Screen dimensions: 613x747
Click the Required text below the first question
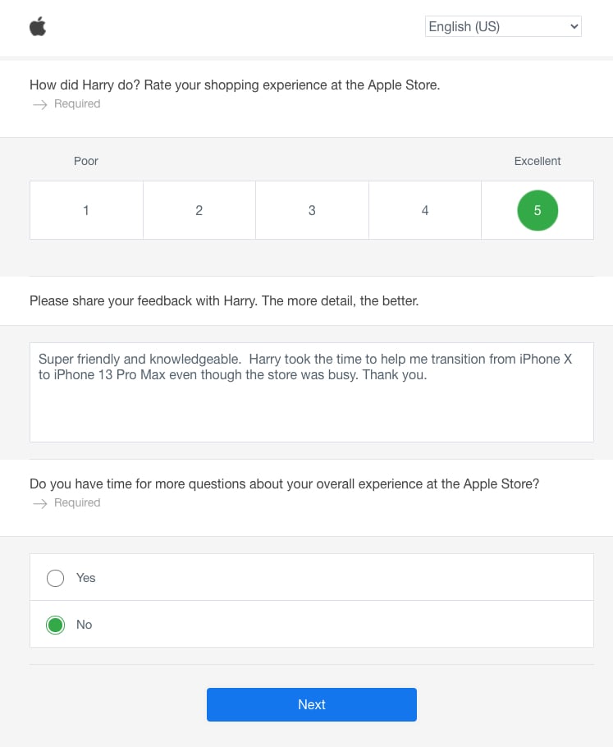(77, 104)
